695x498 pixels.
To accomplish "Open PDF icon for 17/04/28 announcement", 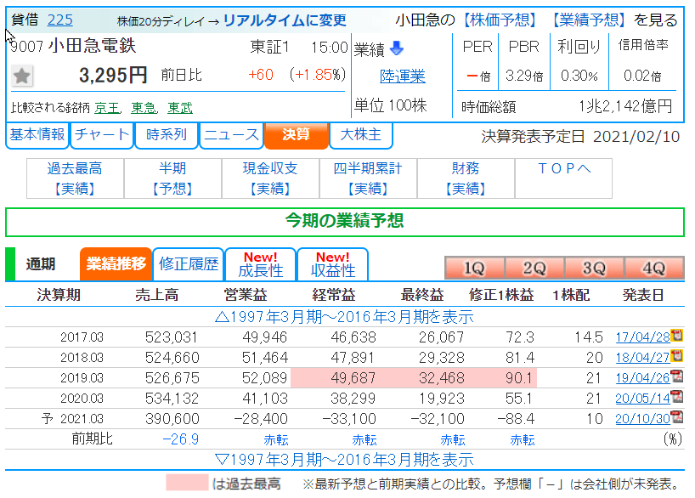I will tap(676, 335).
